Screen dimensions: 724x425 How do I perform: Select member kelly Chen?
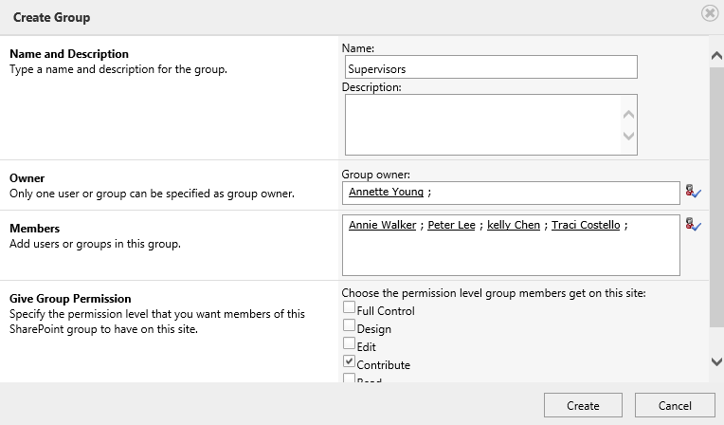(x=512, y=226)
